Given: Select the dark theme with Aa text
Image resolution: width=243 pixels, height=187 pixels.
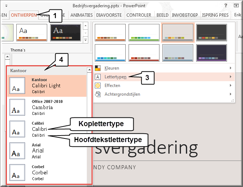Looking at the screenshot, I should coord(65,33).
